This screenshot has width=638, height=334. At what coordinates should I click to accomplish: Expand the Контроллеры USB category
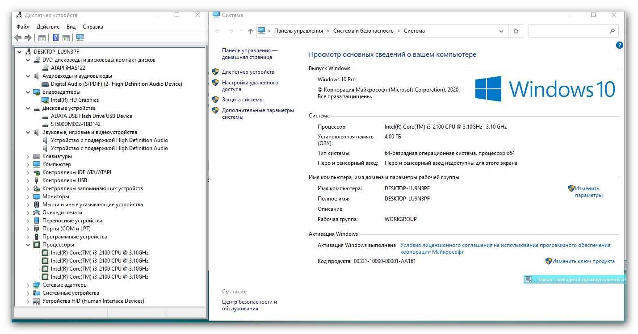28,180
